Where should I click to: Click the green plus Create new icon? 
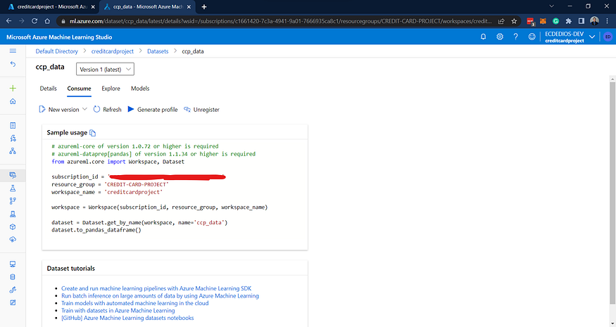click(13, 89)
